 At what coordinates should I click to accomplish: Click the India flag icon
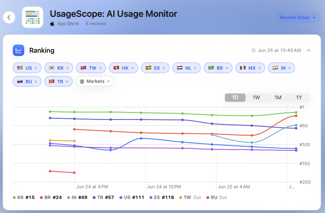coord(275,68)
